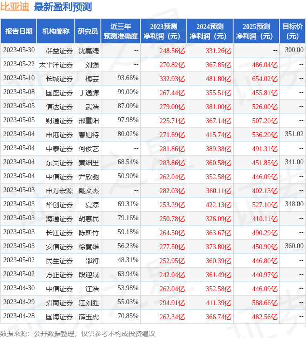The image size is (306, 338).
Task: Click 2025 profit value 654.02亿
Action: click(265, 79)
